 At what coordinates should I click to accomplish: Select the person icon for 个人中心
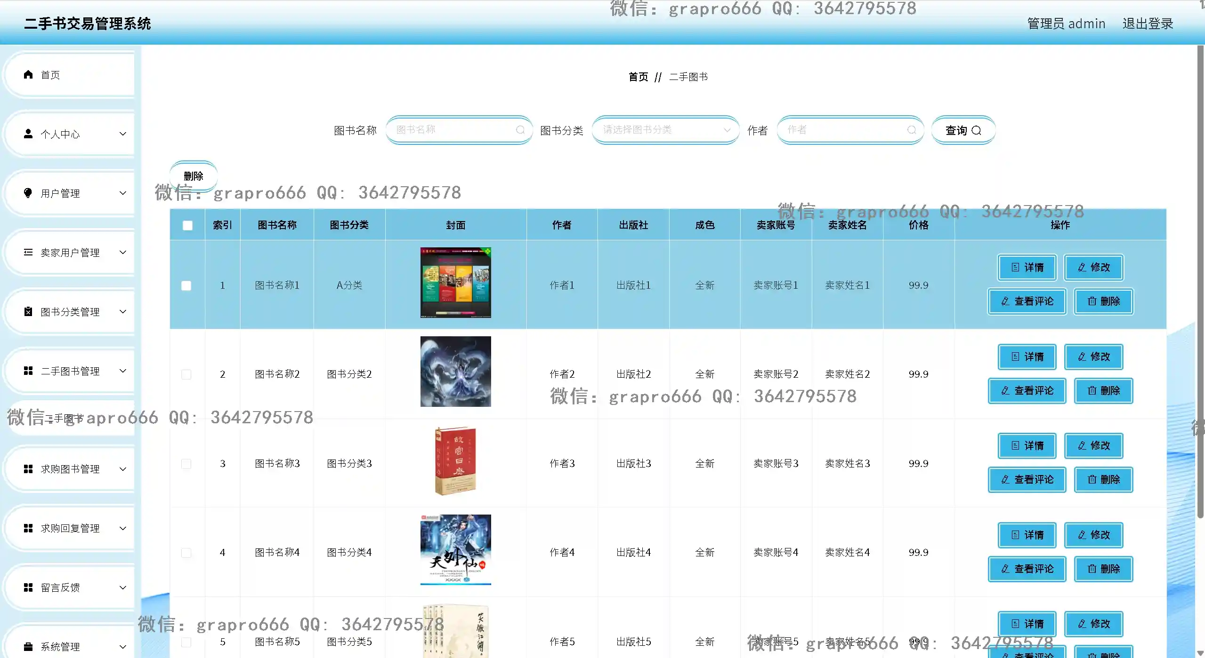click(x=27, y=134)
